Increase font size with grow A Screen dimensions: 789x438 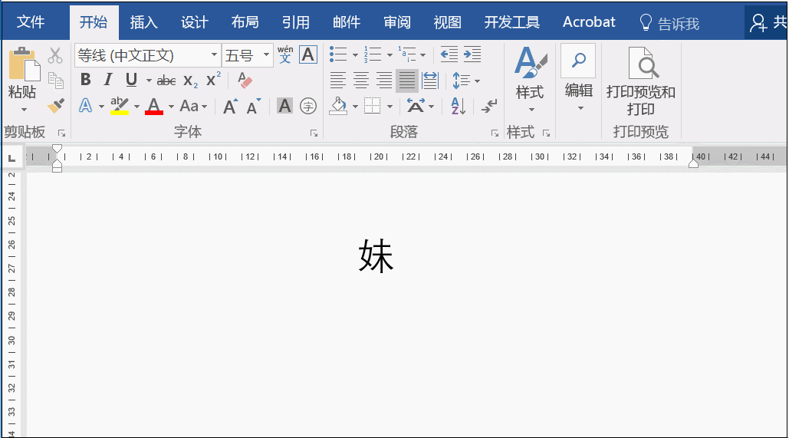(x=231, y=106)
